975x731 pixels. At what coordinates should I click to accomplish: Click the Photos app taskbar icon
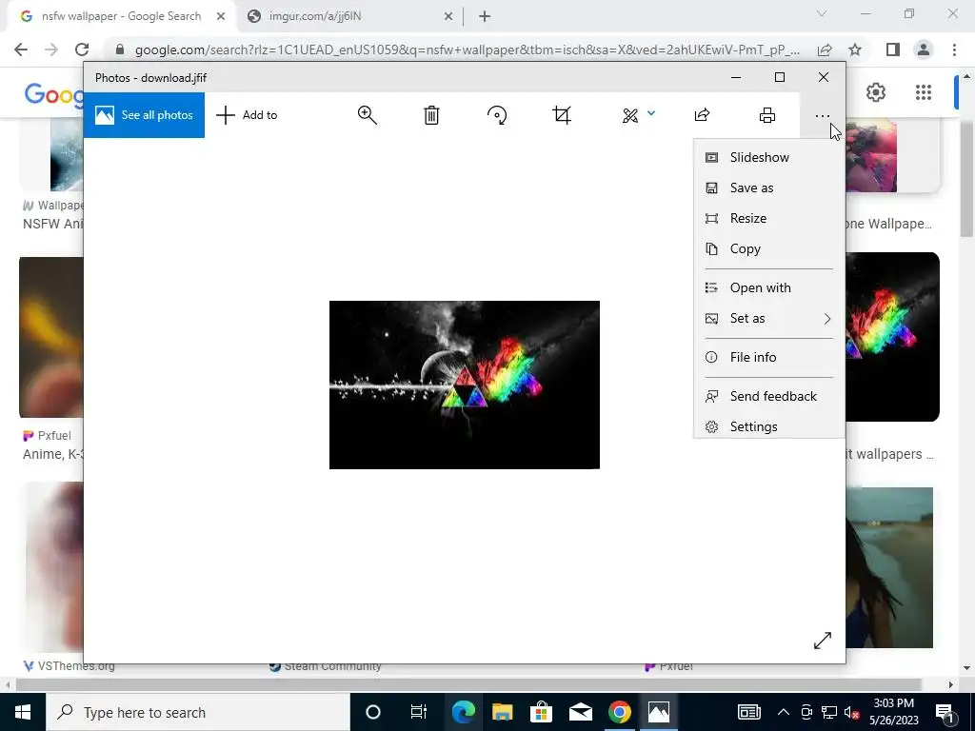659,712
